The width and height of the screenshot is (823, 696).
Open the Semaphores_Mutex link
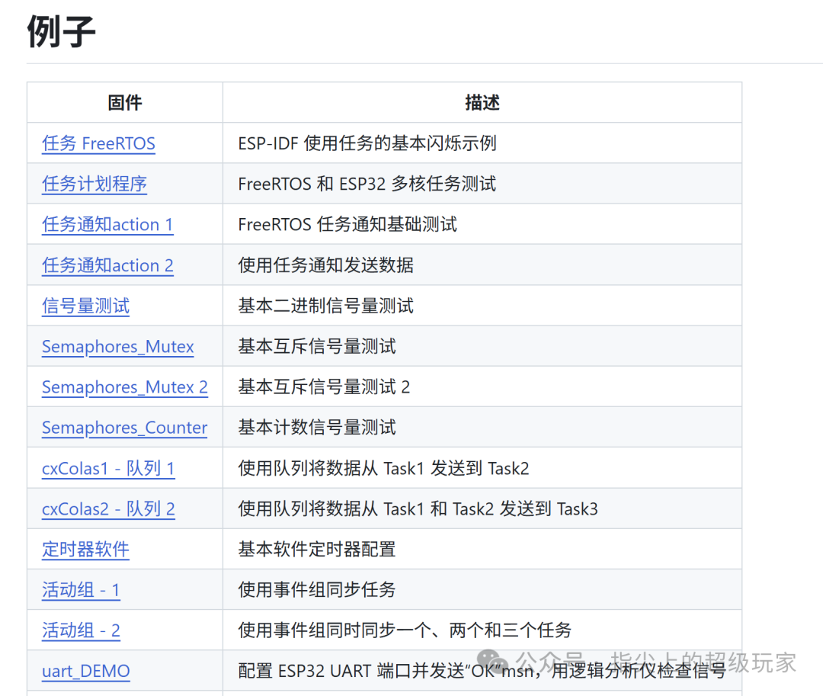click(118, 346)
